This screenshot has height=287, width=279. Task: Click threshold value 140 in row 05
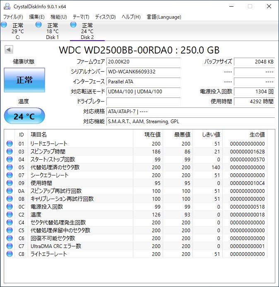216,168
